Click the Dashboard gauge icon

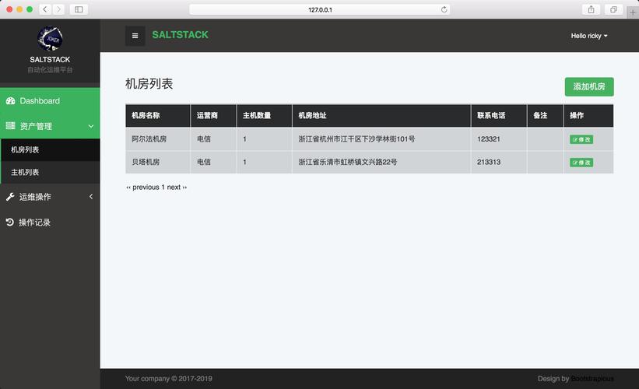11,100
